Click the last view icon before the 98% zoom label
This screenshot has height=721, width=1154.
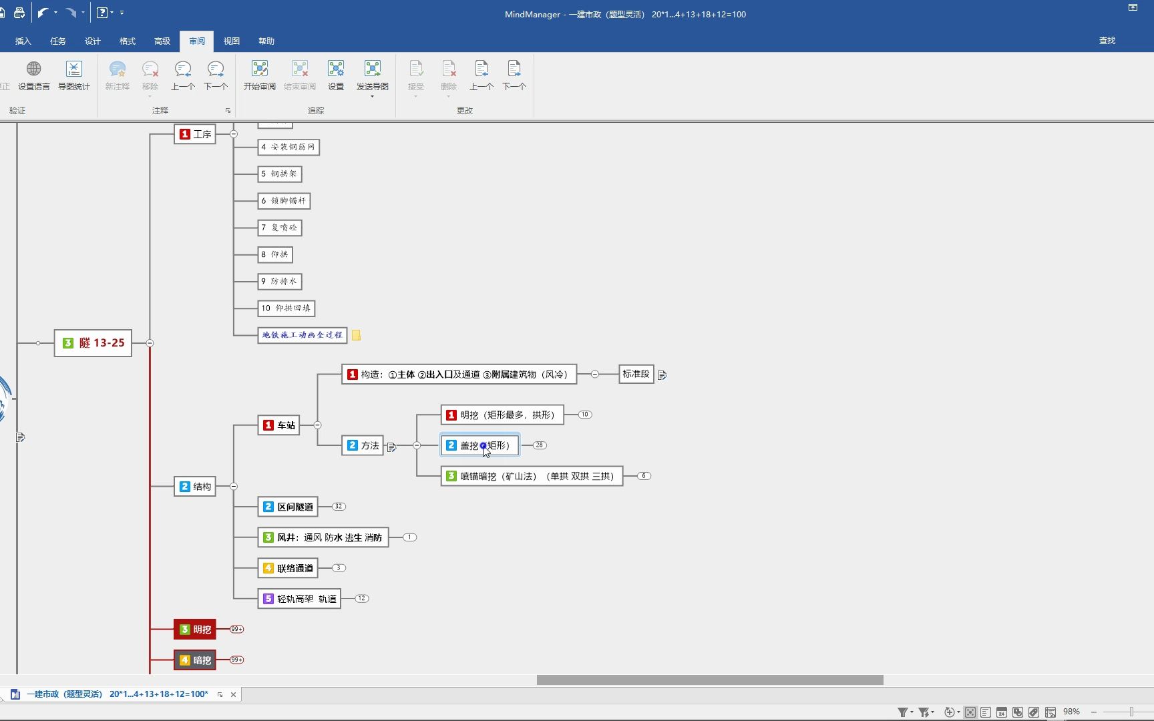[1050, 712]
